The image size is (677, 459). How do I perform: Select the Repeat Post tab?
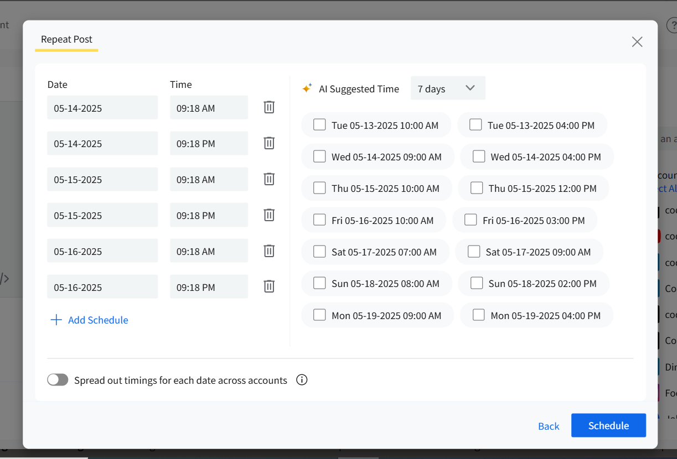(66, 39)
